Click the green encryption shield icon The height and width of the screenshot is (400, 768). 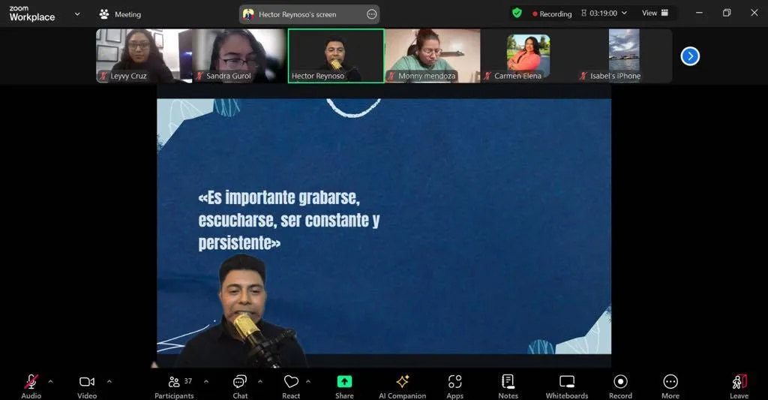[517, 14]
